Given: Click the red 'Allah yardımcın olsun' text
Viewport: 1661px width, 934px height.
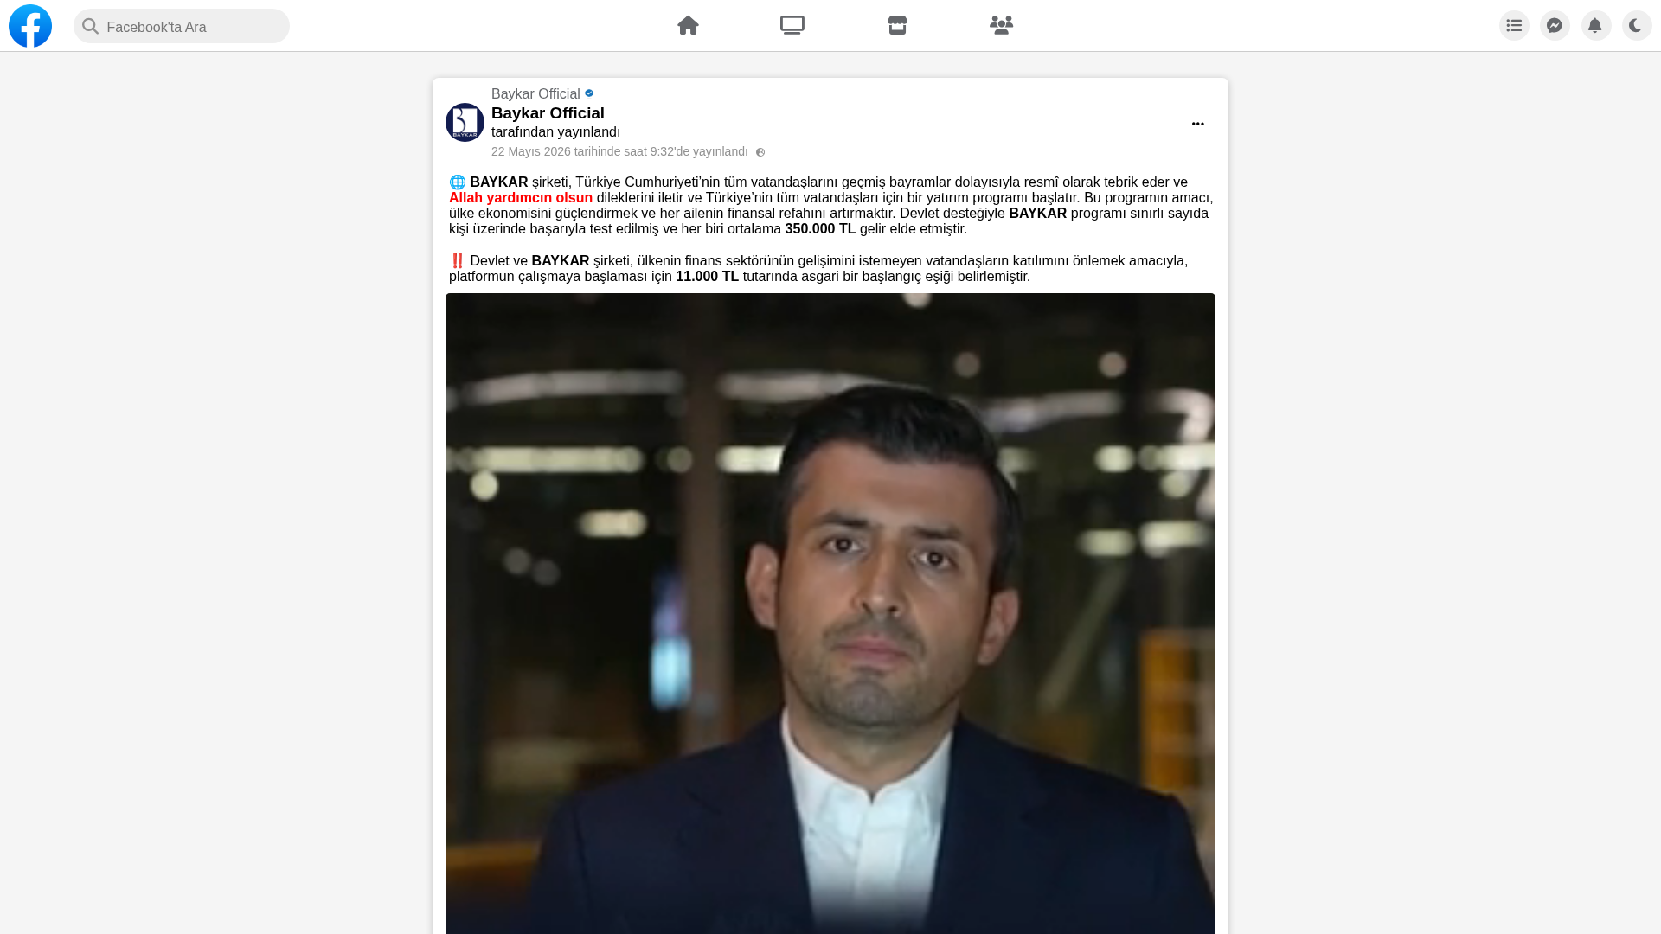Looking at the screenshot, I should [521, 198].
